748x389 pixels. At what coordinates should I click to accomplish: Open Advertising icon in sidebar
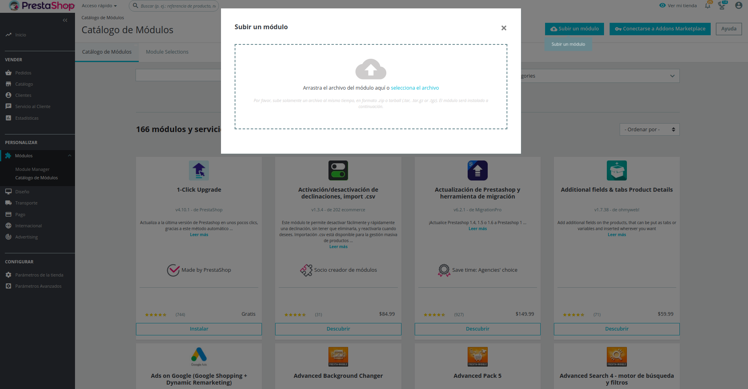tap(8, 237)
